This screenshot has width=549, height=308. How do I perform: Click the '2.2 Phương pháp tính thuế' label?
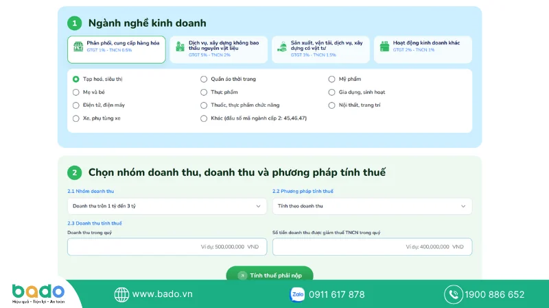[x=303, y=191]
